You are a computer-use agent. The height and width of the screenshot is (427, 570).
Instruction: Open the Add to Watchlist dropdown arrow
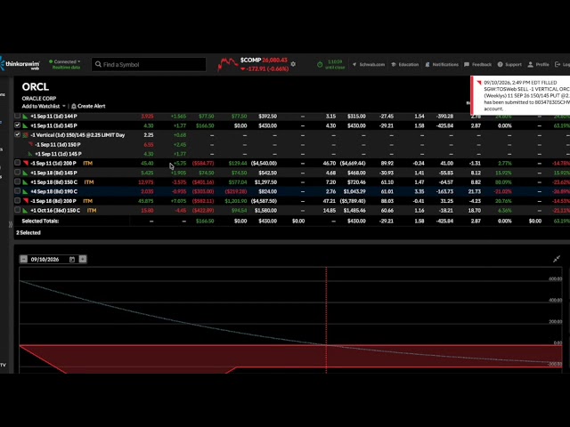coord(63,107)
